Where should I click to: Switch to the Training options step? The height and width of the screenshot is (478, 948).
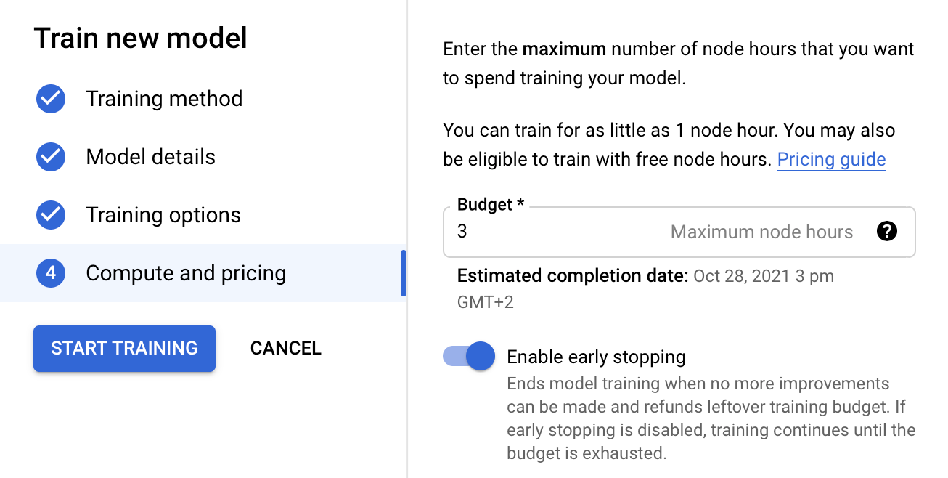[x=163, y=215]
